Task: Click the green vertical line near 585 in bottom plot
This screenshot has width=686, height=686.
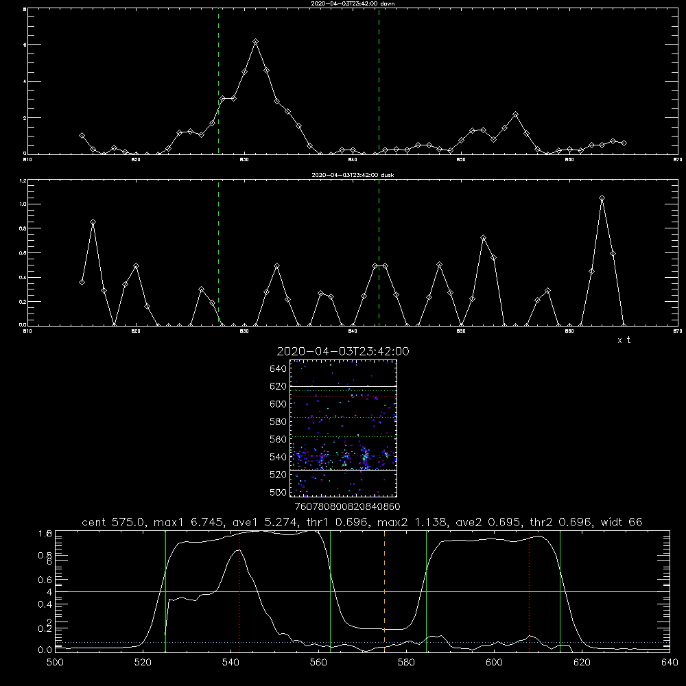Action: [426, 591]
